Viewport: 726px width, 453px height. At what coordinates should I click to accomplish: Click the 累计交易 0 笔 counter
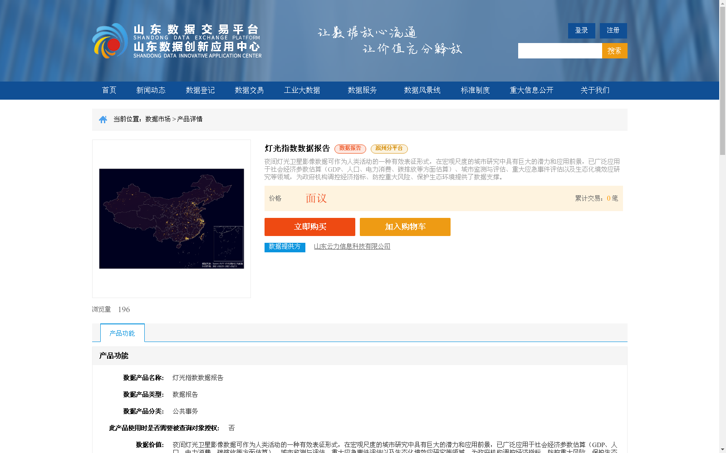596,198
